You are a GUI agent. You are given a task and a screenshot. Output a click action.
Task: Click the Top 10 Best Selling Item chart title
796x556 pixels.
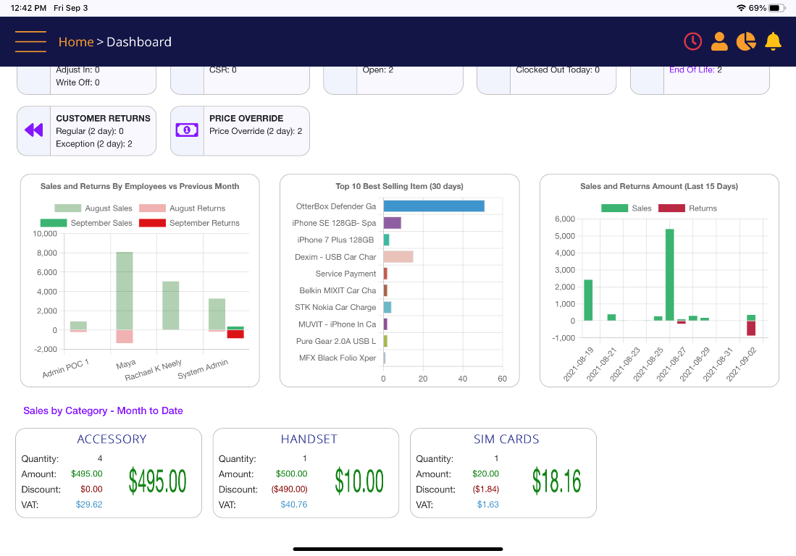click(x=400, y=186)
